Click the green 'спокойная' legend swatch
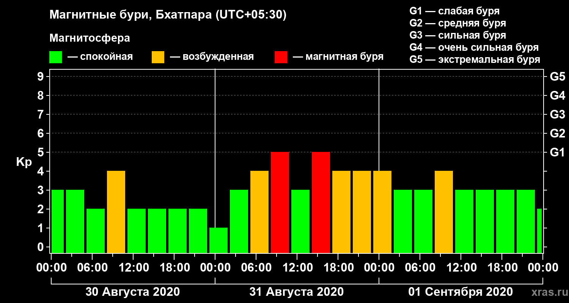 tap(55, 57)
